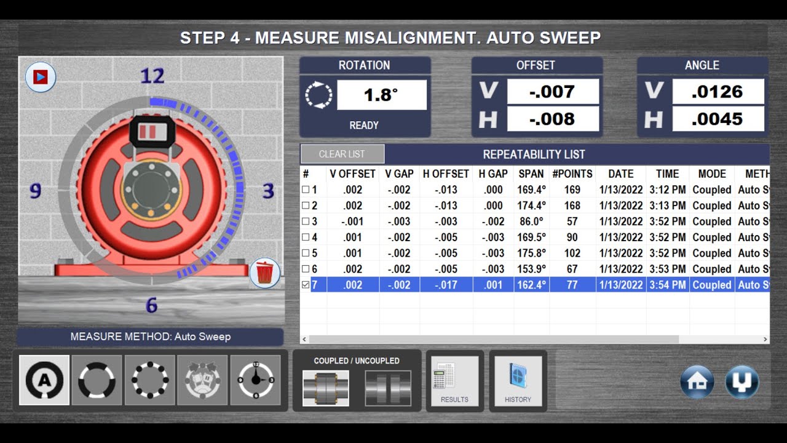The width and height of the screenshot is (787, 443).
Task: Click the H GAP column header
Action: tap(493, 174)
